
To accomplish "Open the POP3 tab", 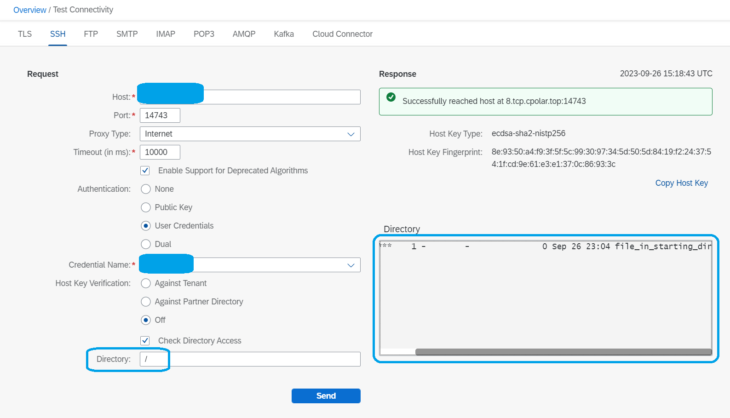I will pos(204,34).
